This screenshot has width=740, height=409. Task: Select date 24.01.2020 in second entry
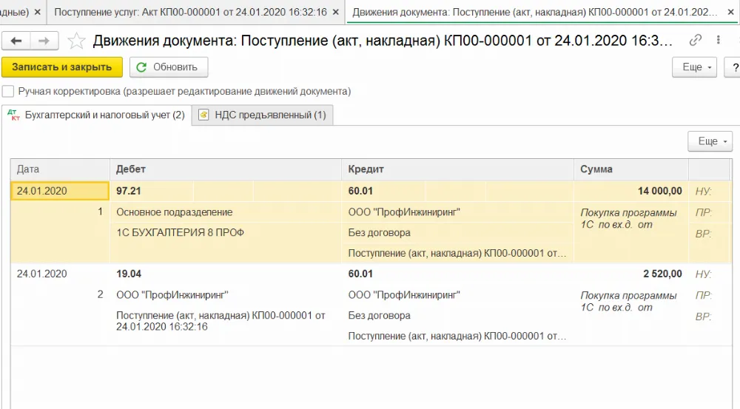click(42, 274)
